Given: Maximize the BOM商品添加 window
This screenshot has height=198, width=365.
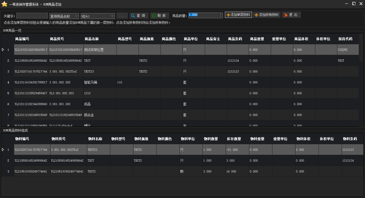Looking at the screenshot, I should click(354, 4).
